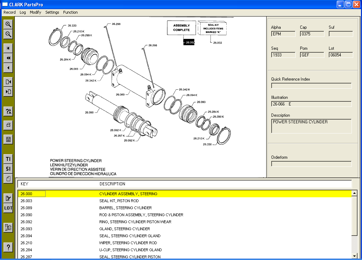Open the Modify menu
Viewport: 362px width, 260px height.
(x=35, y=13)
